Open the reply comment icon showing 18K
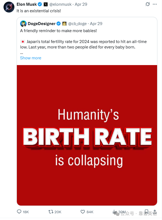This screenshot has height=220, width=162. [x=19, y=212]
